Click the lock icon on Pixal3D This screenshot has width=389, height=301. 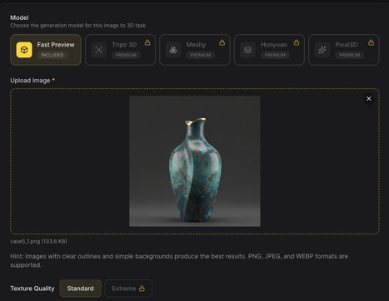pyautogui.click(x=371, y=42)
